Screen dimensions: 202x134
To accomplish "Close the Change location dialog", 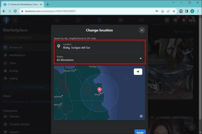I will coord(142,30).
